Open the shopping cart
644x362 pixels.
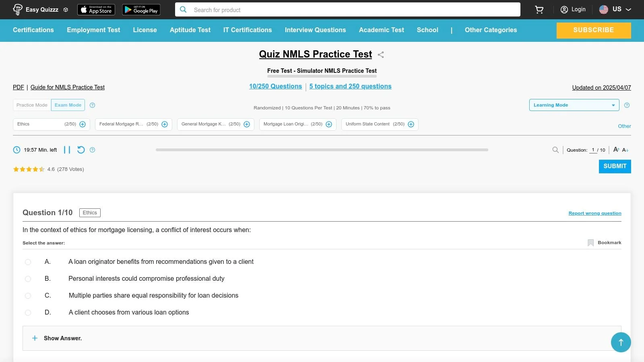(x=539, y=9)
